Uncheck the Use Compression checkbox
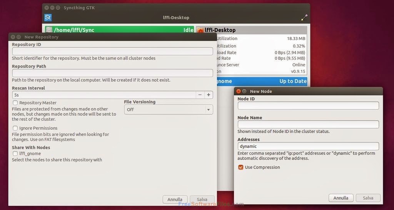Viewport: 394px width, 210px height. pos(241,167)
